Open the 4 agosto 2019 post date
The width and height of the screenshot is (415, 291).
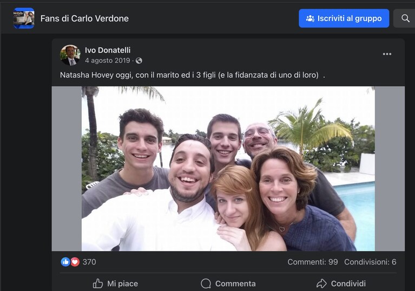[x=108, y=61]
